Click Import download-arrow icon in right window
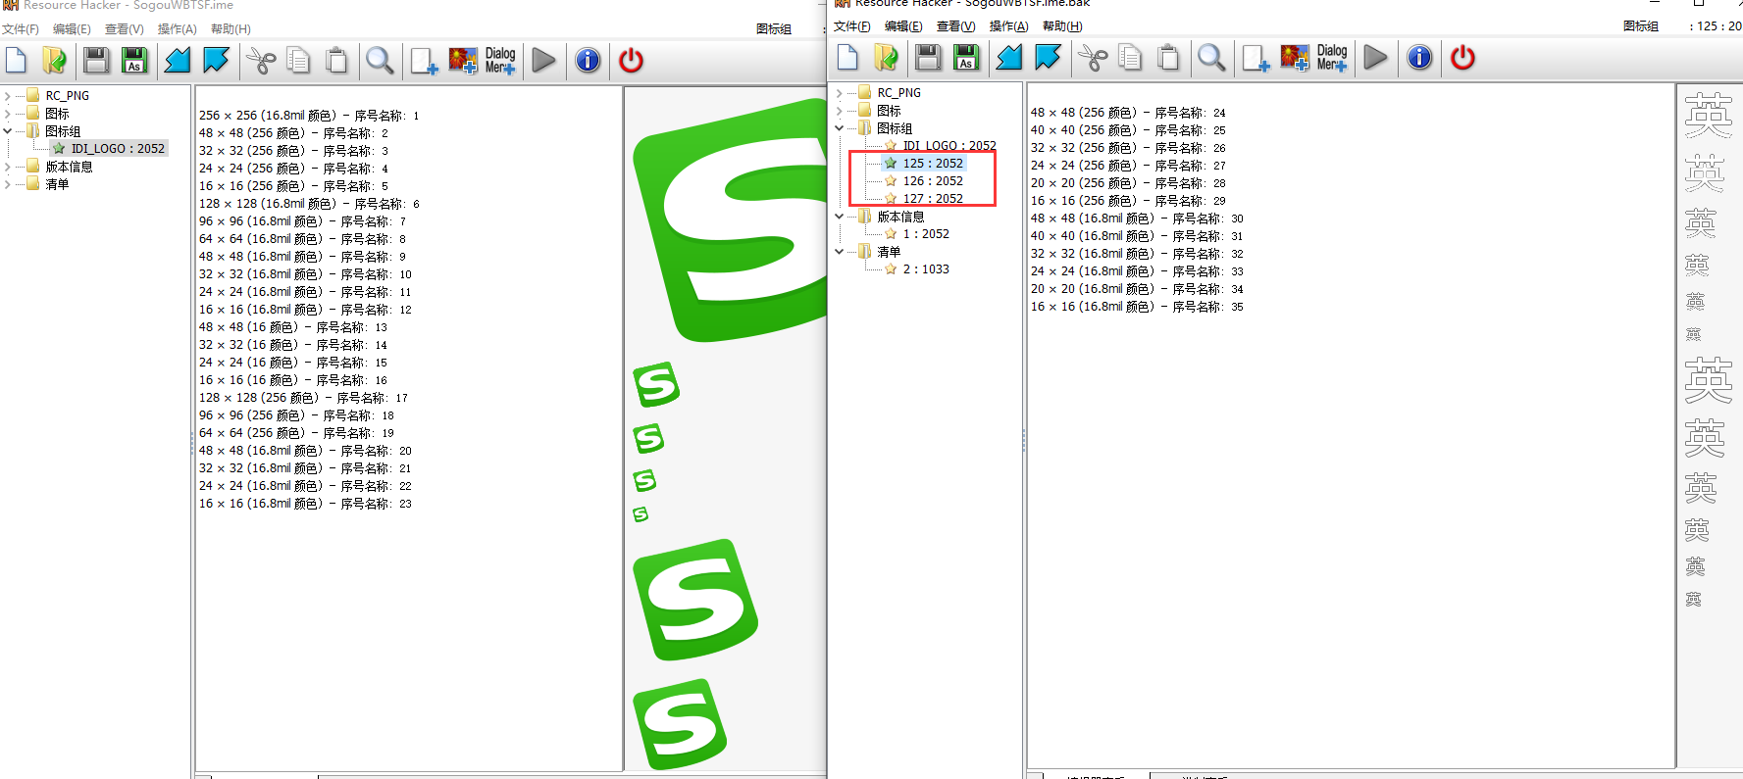 [1048, 58]
